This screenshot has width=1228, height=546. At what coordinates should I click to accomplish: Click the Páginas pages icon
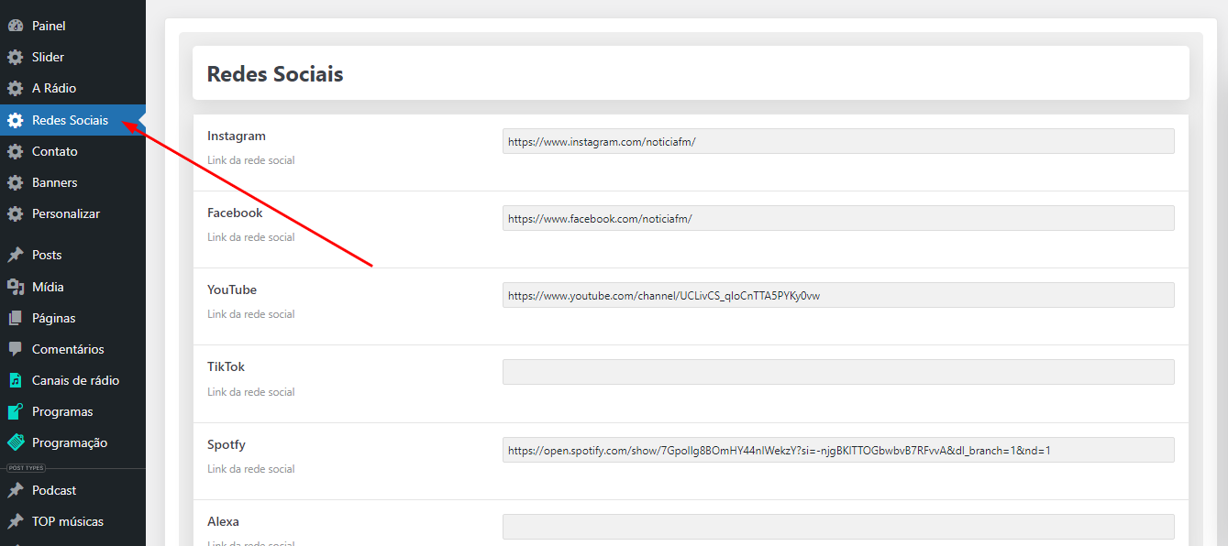[15, 318]
